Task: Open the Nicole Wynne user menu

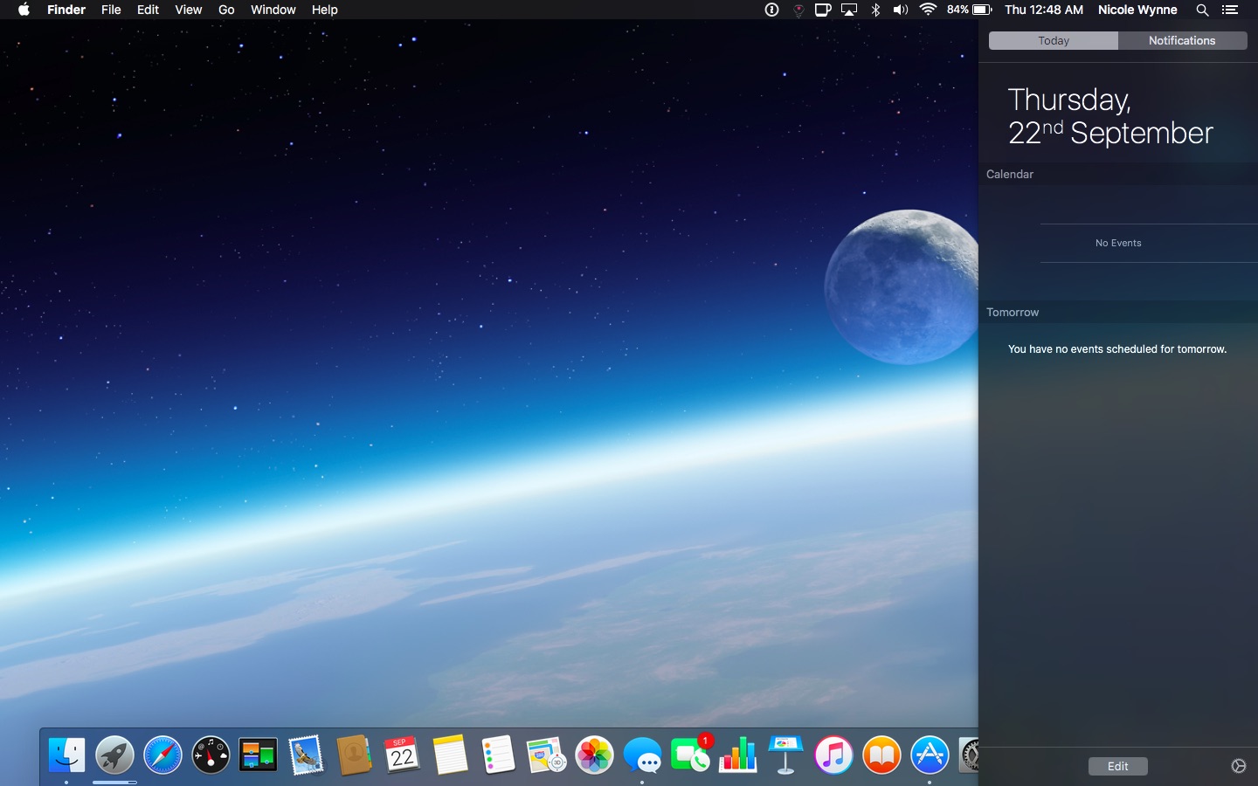Action: (1137, 10)
